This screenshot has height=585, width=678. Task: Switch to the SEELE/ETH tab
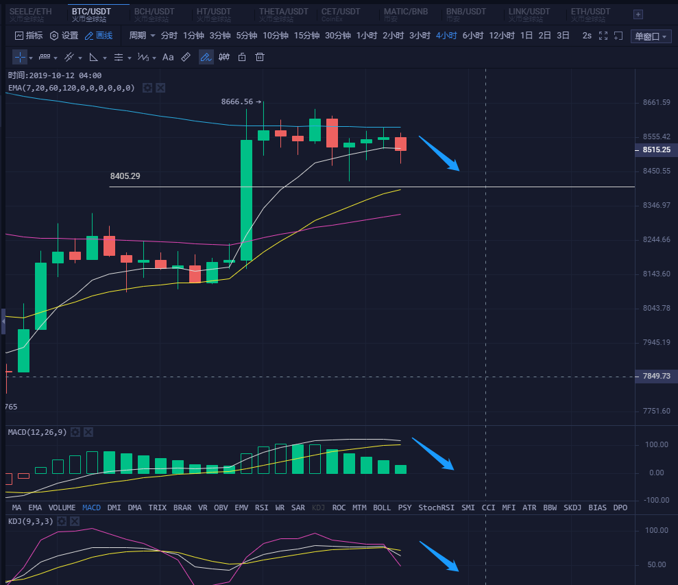click(31, 14)
